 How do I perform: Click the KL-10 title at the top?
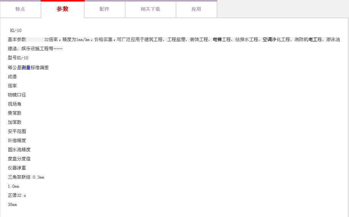coord(16,30)
